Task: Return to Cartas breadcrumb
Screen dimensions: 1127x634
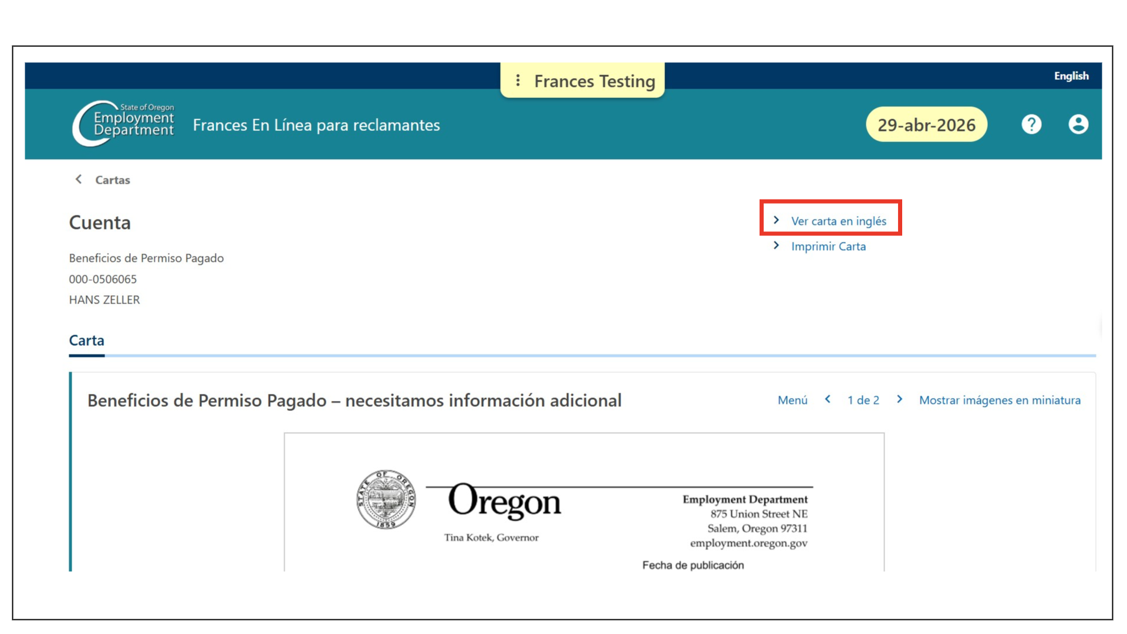Action: coord(113,180)
